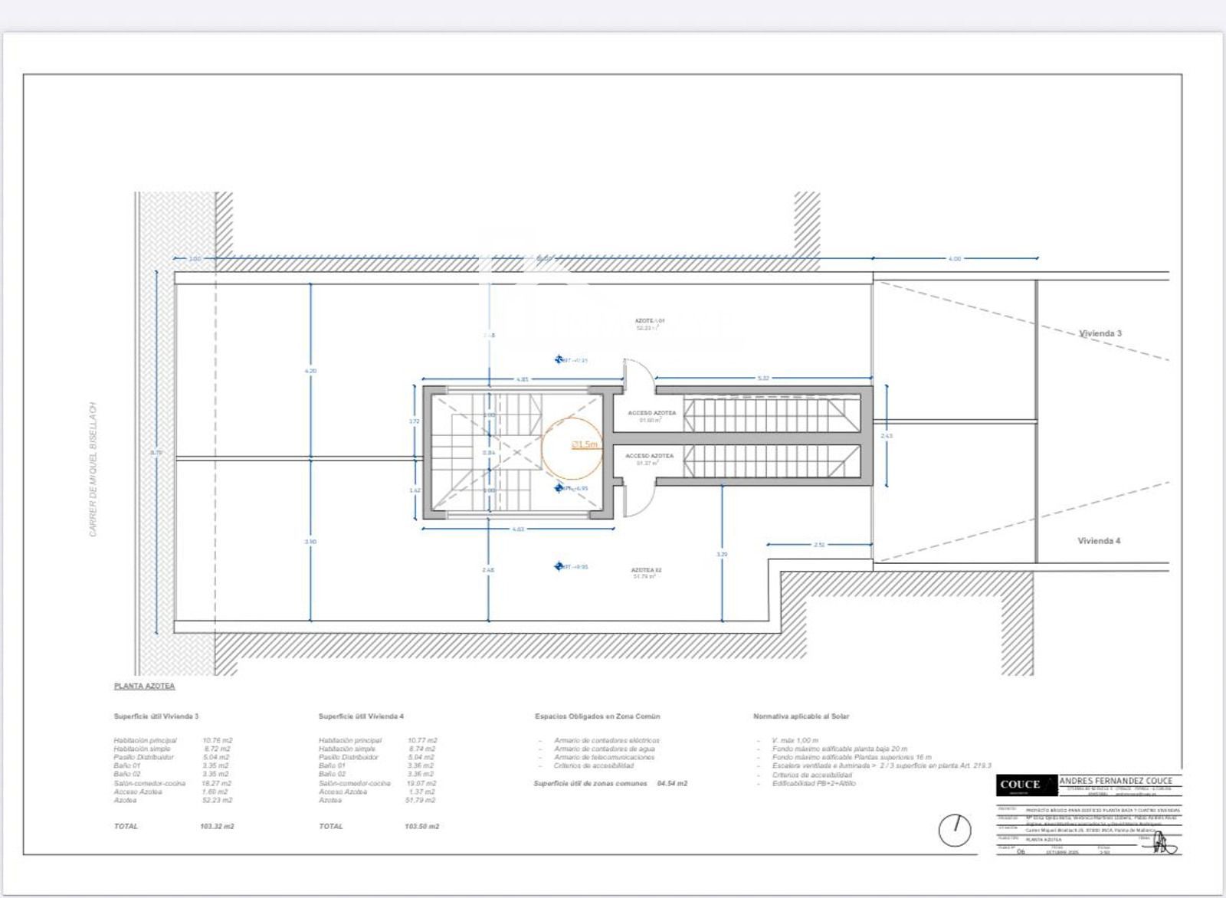This screenshot has width=1226, height=898.
Task: Click the north arrow compass symbol
Action: pyautogui.click(x=955, y=830)
